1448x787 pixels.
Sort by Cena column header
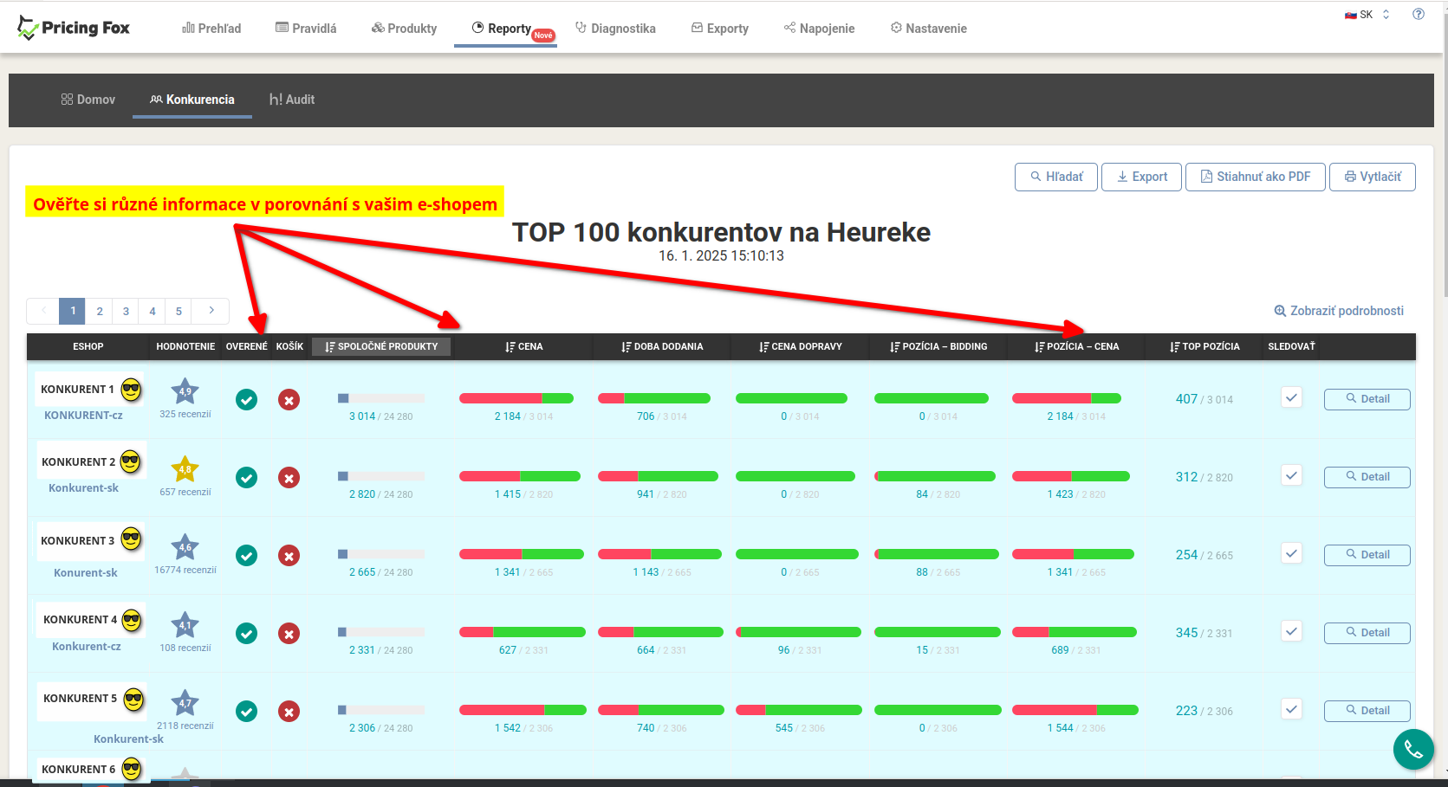coord(524,346)
